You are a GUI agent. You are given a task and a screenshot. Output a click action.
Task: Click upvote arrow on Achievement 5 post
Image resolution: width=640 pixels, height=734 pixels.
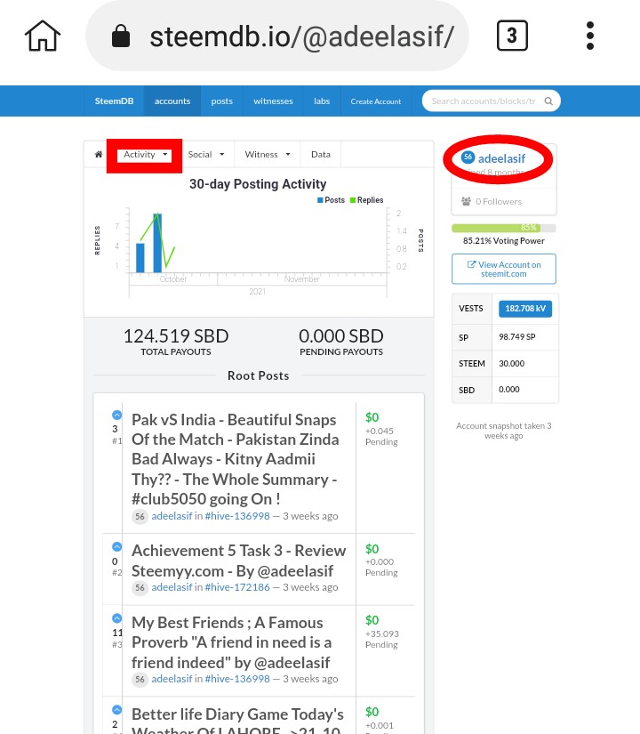(117, 547)
